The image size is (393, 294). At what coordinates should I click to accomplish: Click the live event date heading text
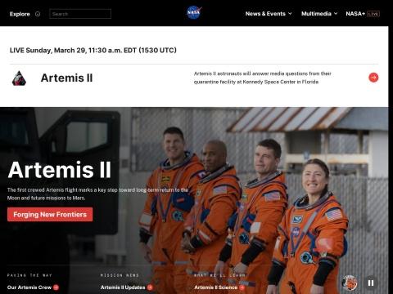[93, 51]
